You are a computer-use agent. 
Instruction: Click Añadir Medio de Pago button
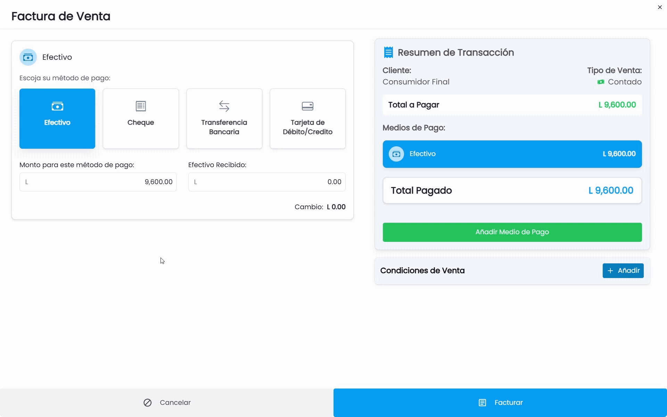tap(512, 232)
